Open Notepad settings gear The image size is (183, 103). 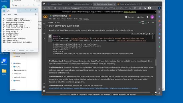pyautogui.click(x=35, y=14)
